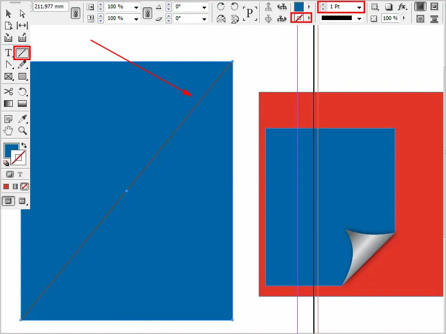
Task: Click rotate 90° counter-clockwise icon
Action: click(x=234, y=7)
